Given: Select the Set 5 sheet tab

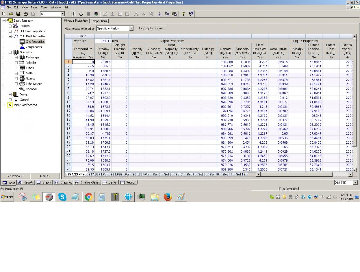Looking at the screenshot, I should 156,174.
